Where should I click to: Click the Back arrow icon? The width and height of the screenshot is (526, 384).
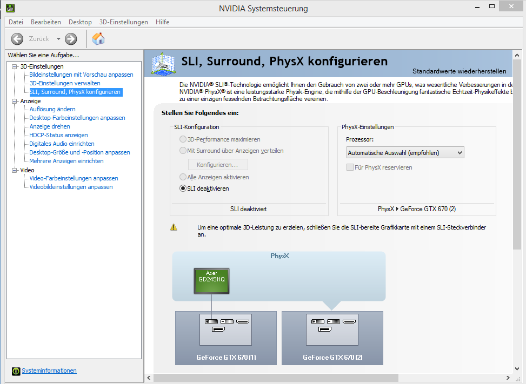(x=17, y=39)
